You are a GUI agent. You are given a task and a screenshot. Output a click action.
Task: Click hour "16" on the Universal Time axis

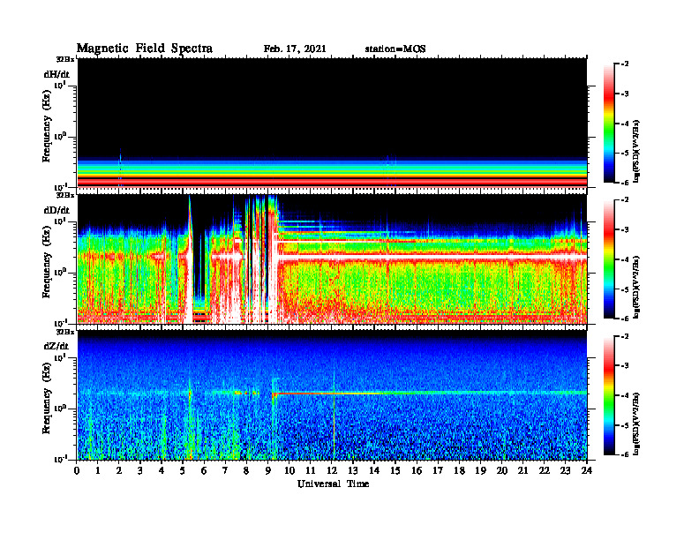pos(417,470)
